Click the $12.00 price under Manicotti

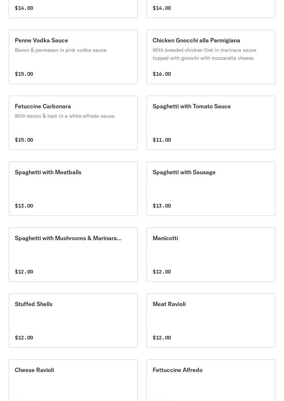162,272
